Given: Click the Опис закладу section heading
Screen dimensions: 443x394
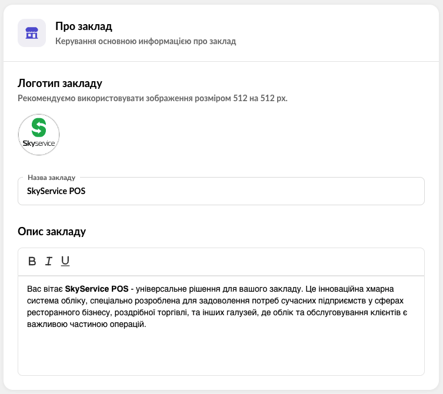Looking at the screenshot, I should coord(52,231).
